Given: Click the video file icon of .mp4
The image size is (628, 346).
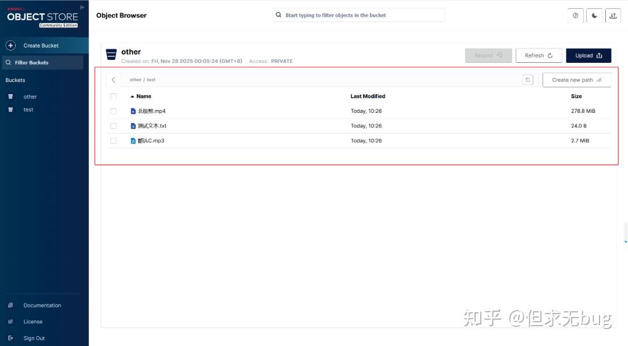Looking at the screenshot, I should pyautogui.click(x=133, y=111).
